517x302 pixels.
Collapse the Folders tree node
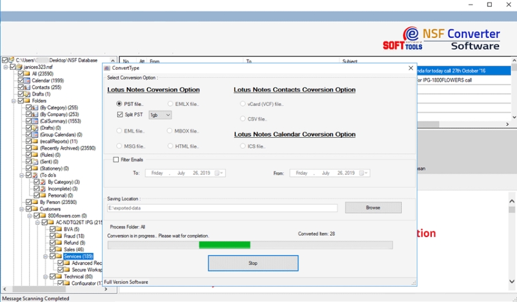pyautogui.click(x=13, y=100)
